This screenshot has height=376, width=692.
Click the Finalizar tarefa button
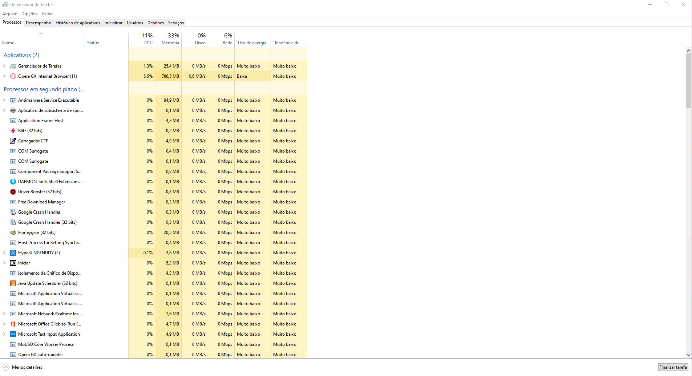(x=673, y=367)
